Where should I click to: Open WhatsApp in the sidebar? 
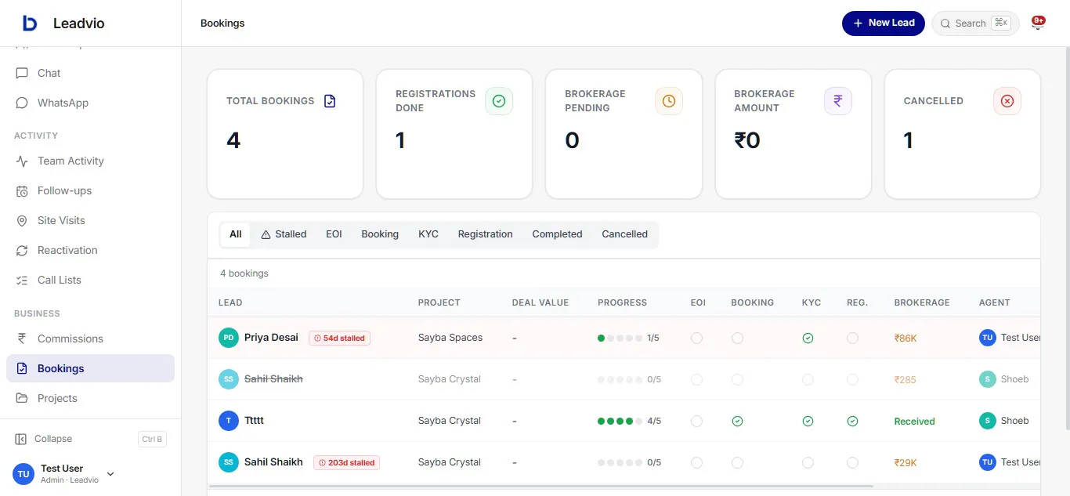[90, 103]
